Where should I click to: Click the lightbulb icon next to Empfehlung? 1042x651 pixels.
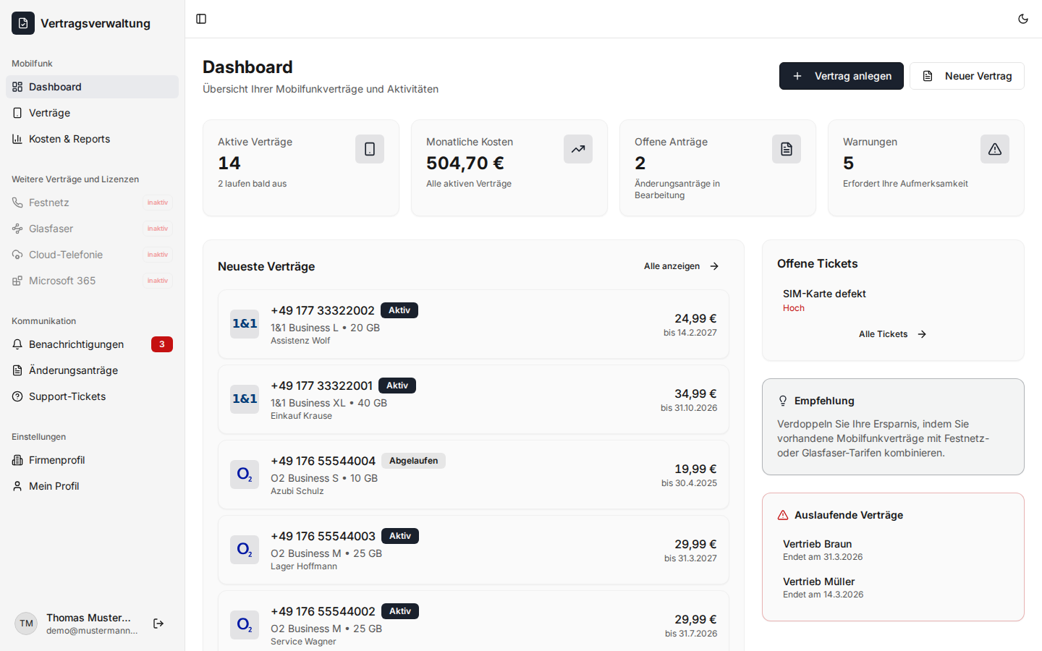click(x=783, y=401)
